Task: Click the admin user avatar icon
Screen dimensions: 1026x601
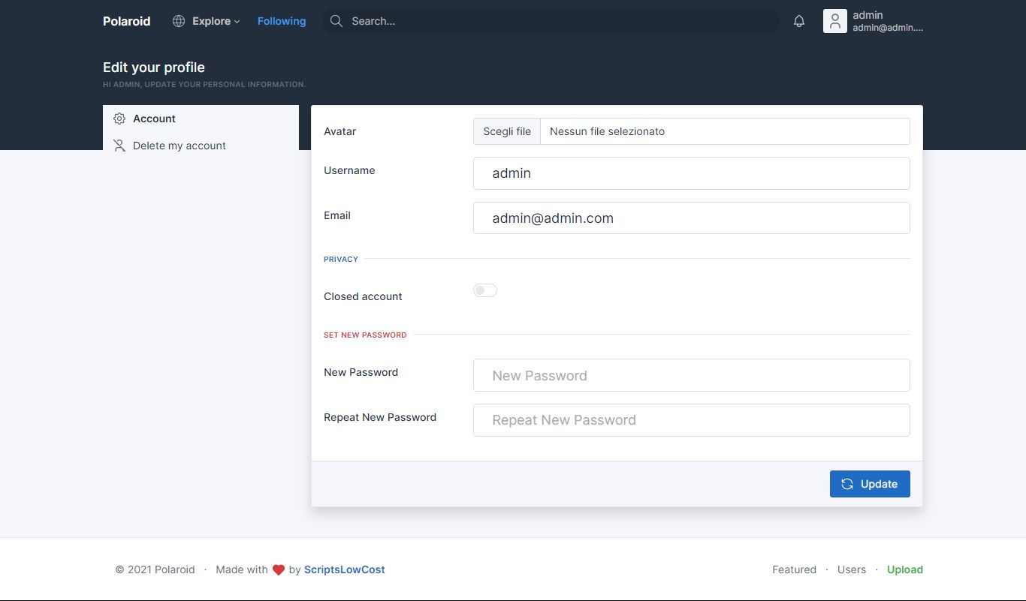Action: (834, 21)
